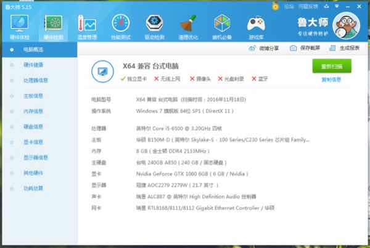
Task: Click the RTL8168/8111/8112 Gigabit Ethernet Controller value
Action: 205,208
